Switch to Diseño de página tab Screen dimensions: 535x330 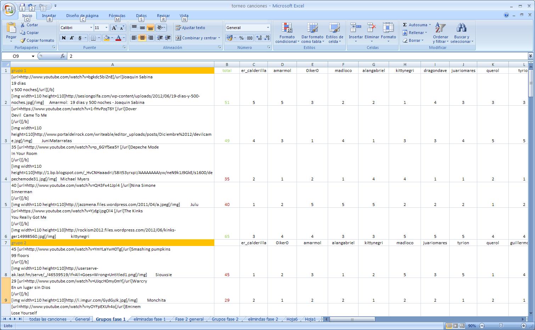tap(82, 16)
